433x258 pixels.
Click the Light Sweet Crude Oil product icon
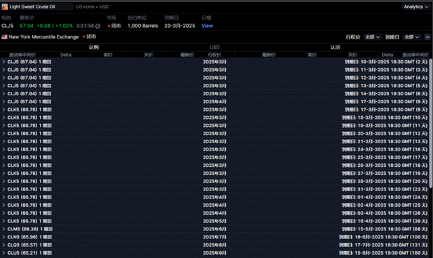[x=5, y=7]
